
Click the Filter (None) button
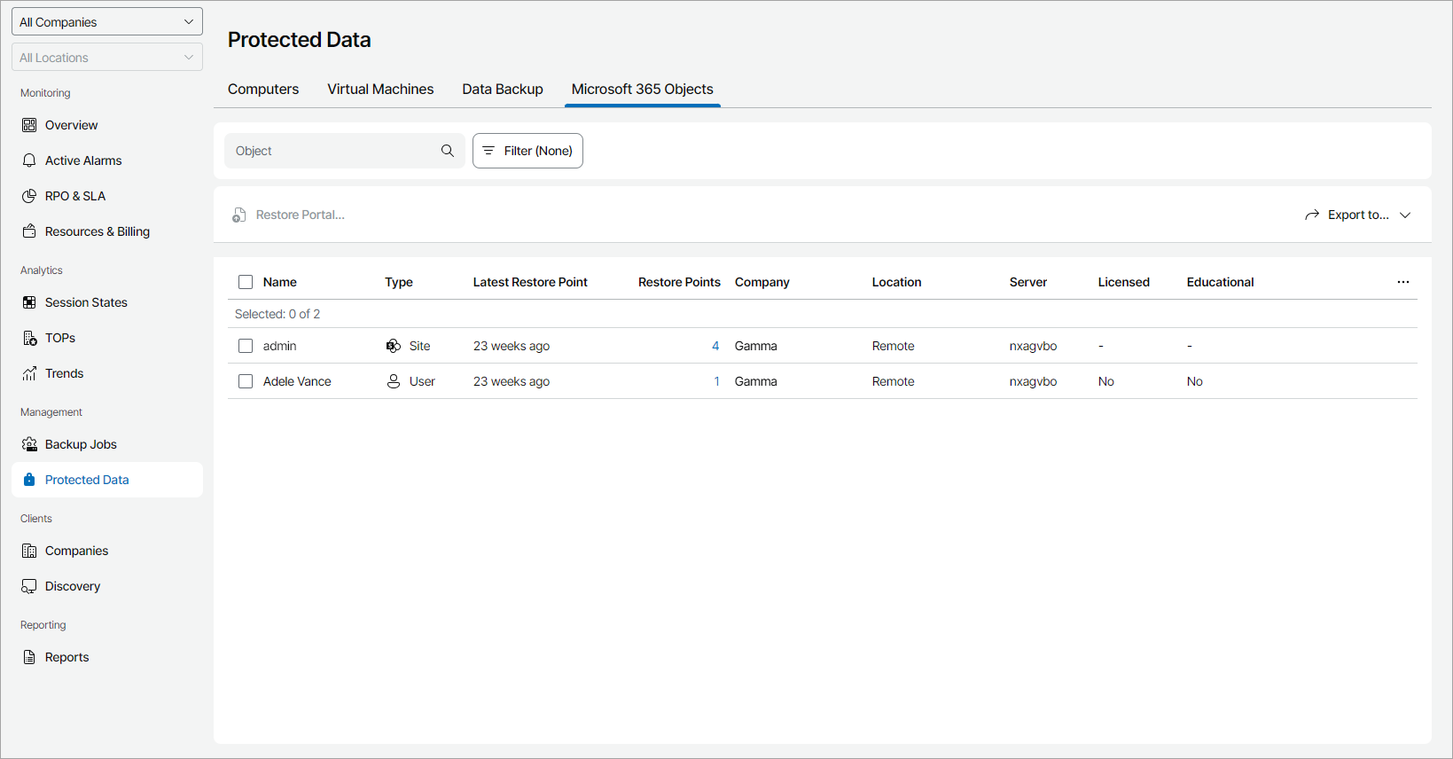pyautogui.click(x=527, y=151)
